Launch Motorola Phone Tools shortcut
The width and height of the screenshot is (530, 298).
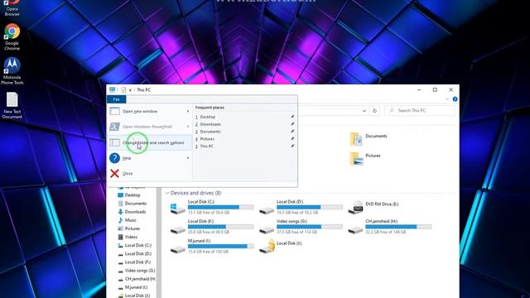point(12,70)
